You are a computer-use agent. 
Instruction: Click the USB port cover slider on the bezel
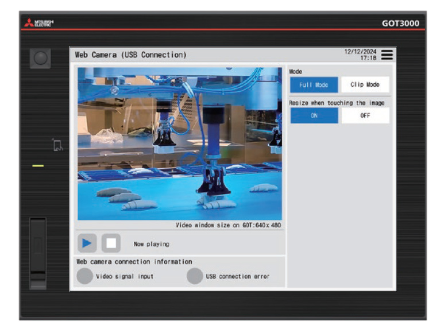(x=38, y=253)
